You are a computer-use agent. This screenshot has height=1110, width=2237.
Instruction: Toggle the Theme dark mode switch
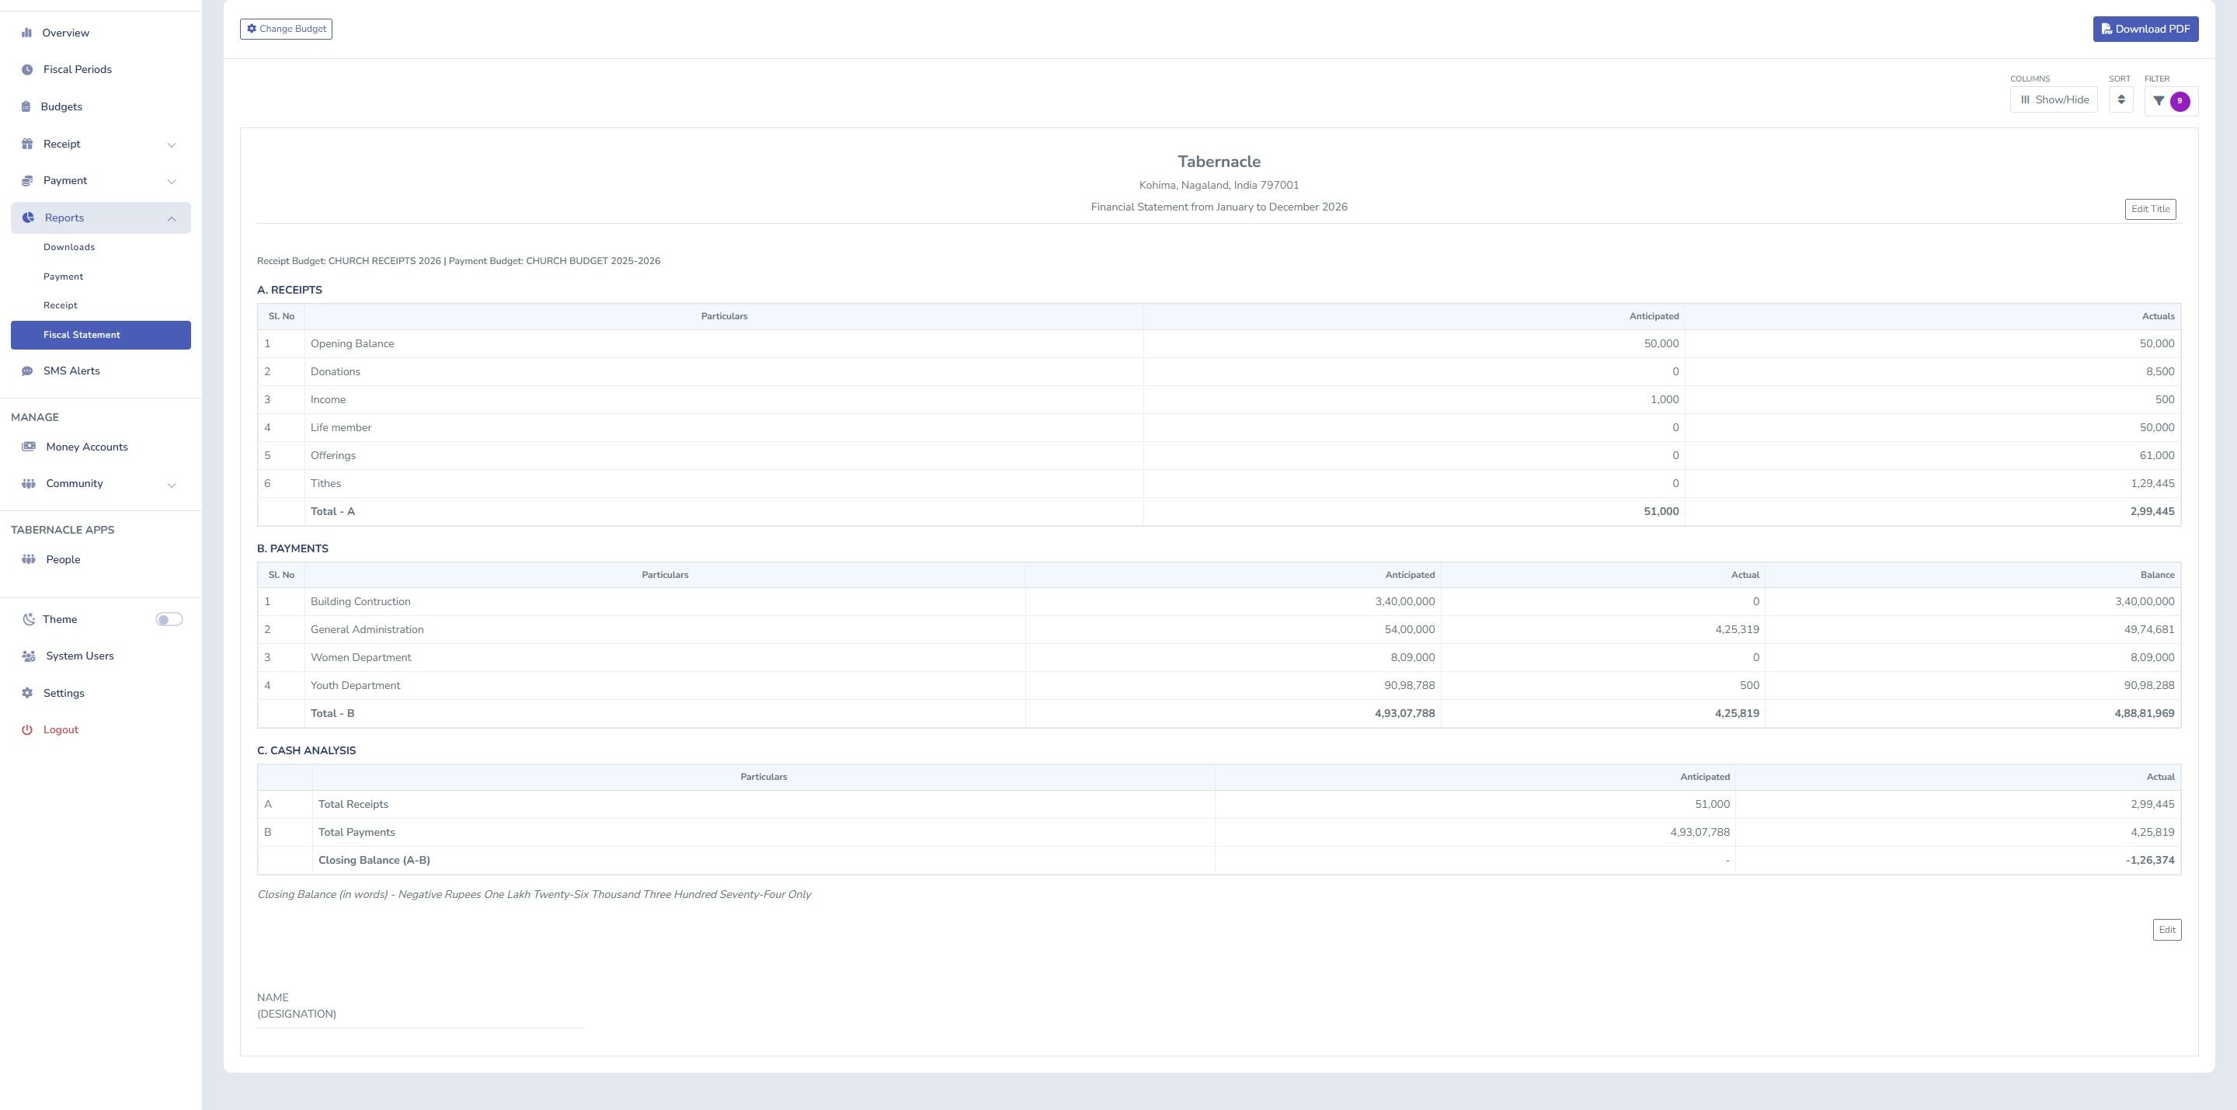[x=169, y=619]
